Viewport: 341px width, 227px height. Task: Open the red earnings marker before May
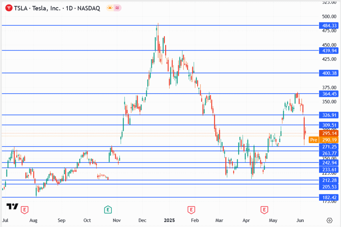[264, 209]
